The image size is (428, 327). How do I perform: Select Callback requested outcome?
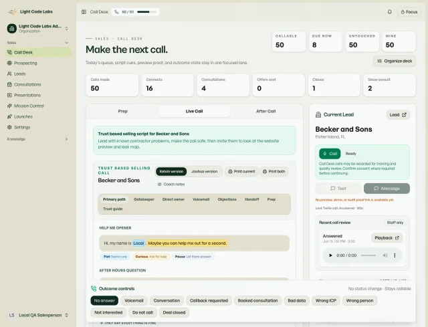click(x=209, y=300)
